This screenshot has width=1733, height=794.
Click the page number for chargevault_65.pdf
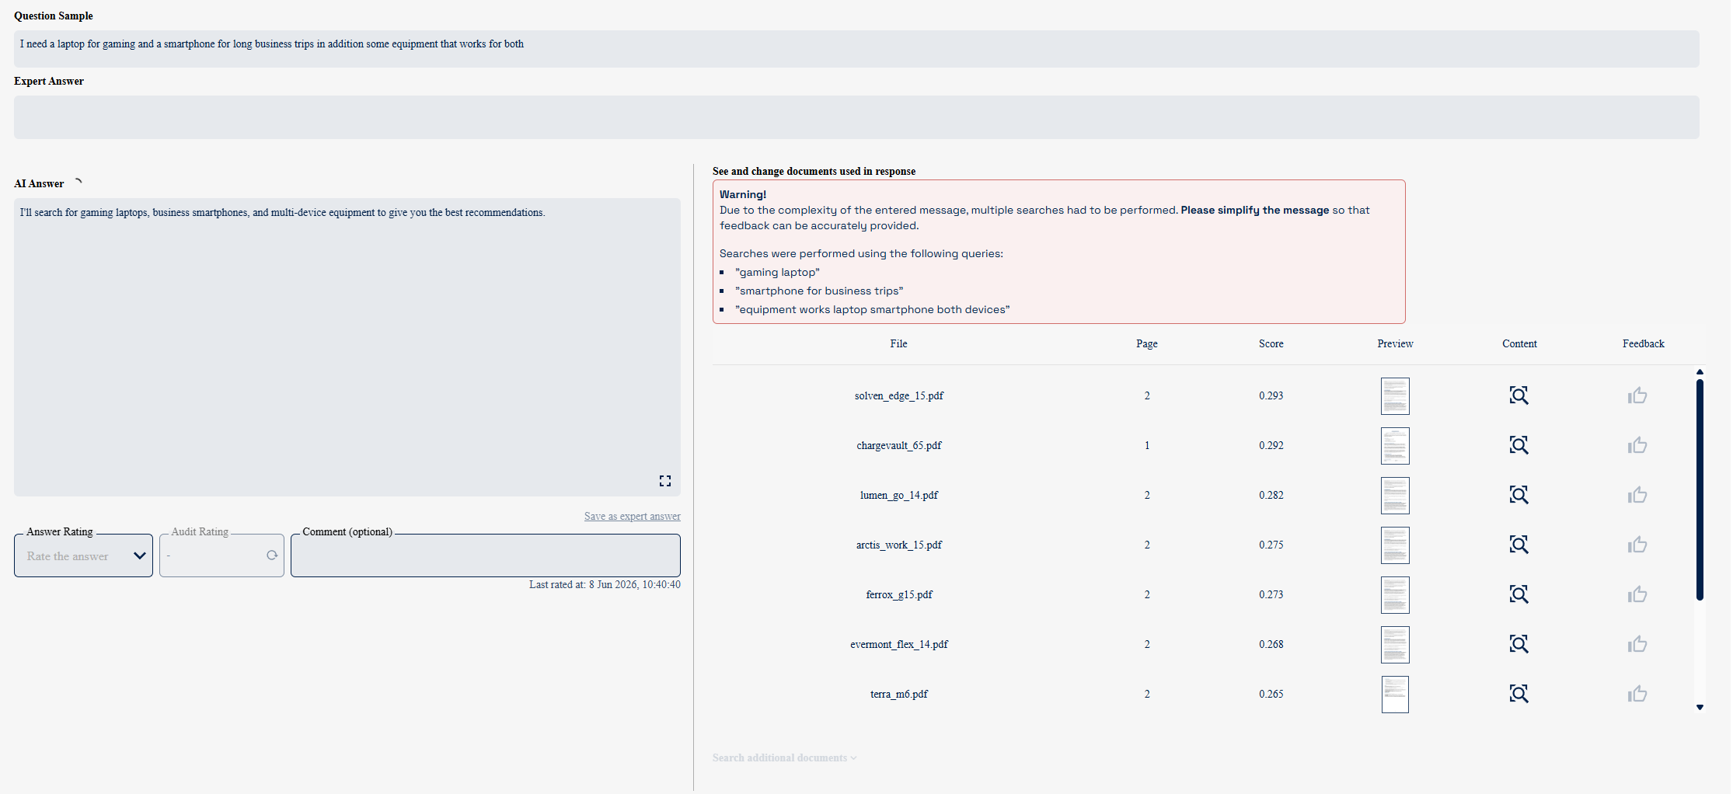[x=1147, y=446]
